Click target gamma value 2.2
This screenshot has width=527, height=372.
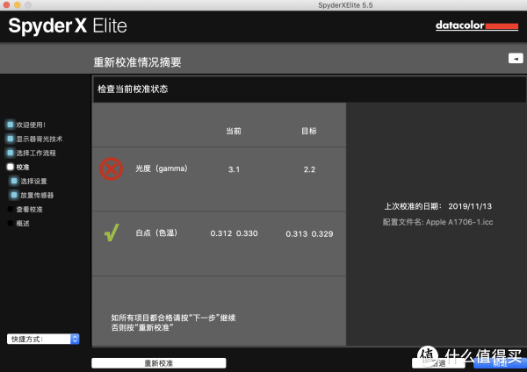[309, 169]
